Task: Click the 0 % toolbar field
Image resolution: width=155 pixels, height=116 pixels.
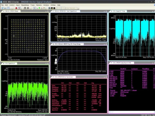Action: tap(63, 8)
